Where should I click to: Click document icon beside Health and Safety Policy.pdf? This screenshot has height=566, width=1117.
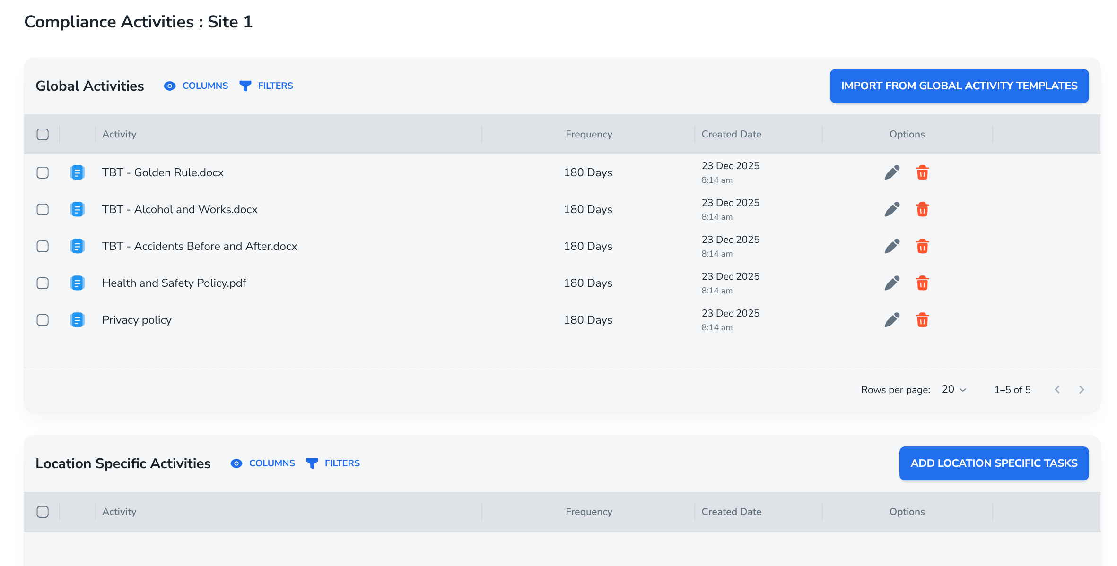pos(77,283)
